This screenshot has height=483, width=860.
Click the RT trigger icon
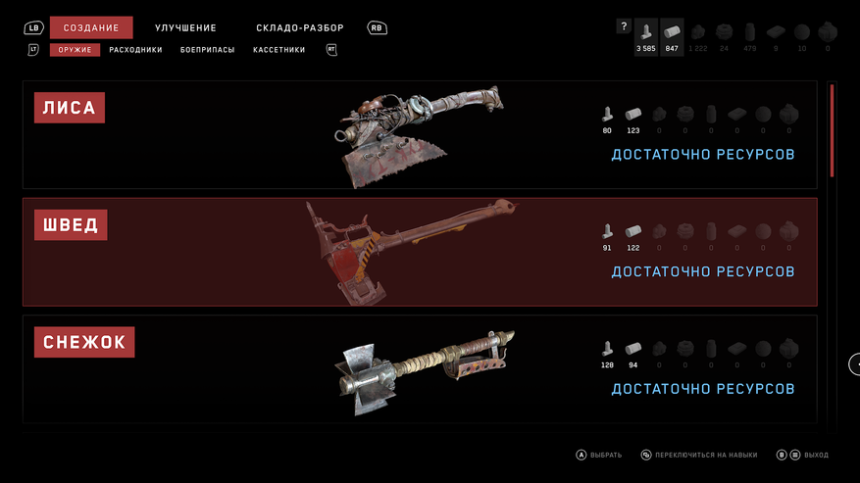331,50
